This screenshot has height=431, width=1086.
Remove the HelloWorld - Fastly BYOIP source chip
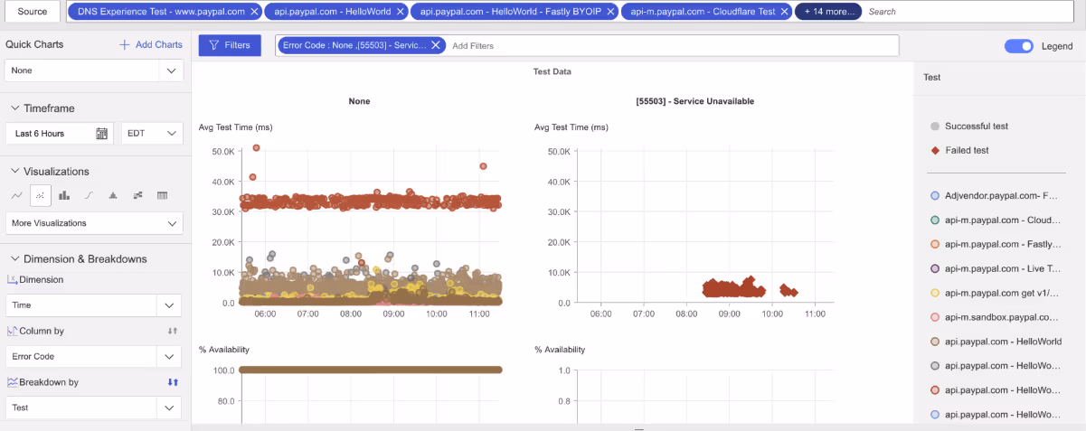609,12
